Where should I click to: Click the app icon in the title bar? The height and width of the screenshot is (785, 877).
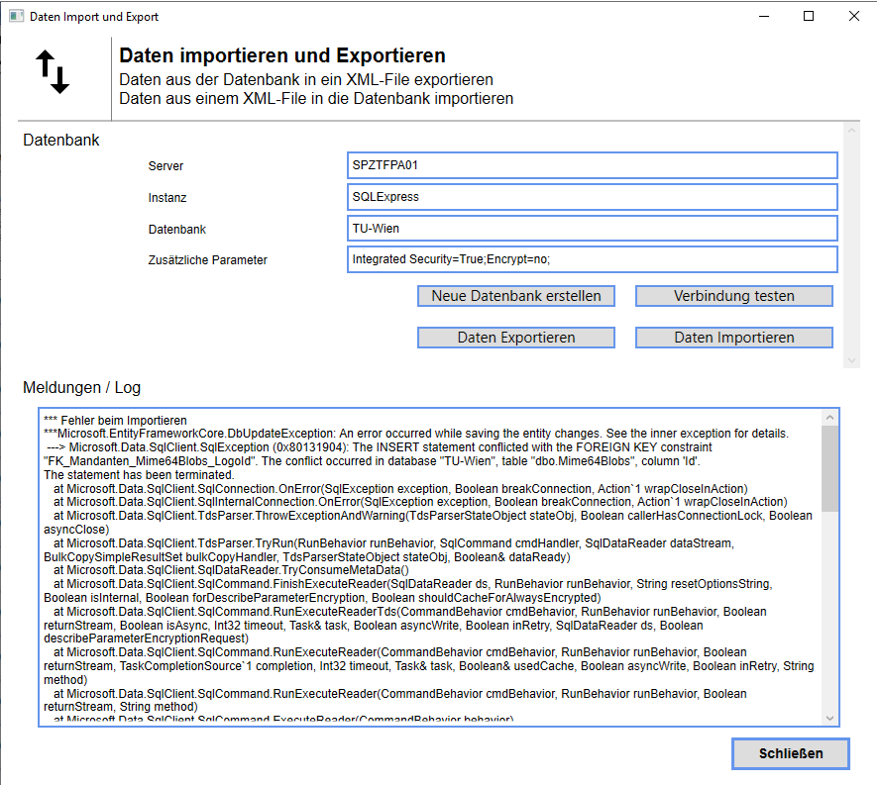point(16,17)
